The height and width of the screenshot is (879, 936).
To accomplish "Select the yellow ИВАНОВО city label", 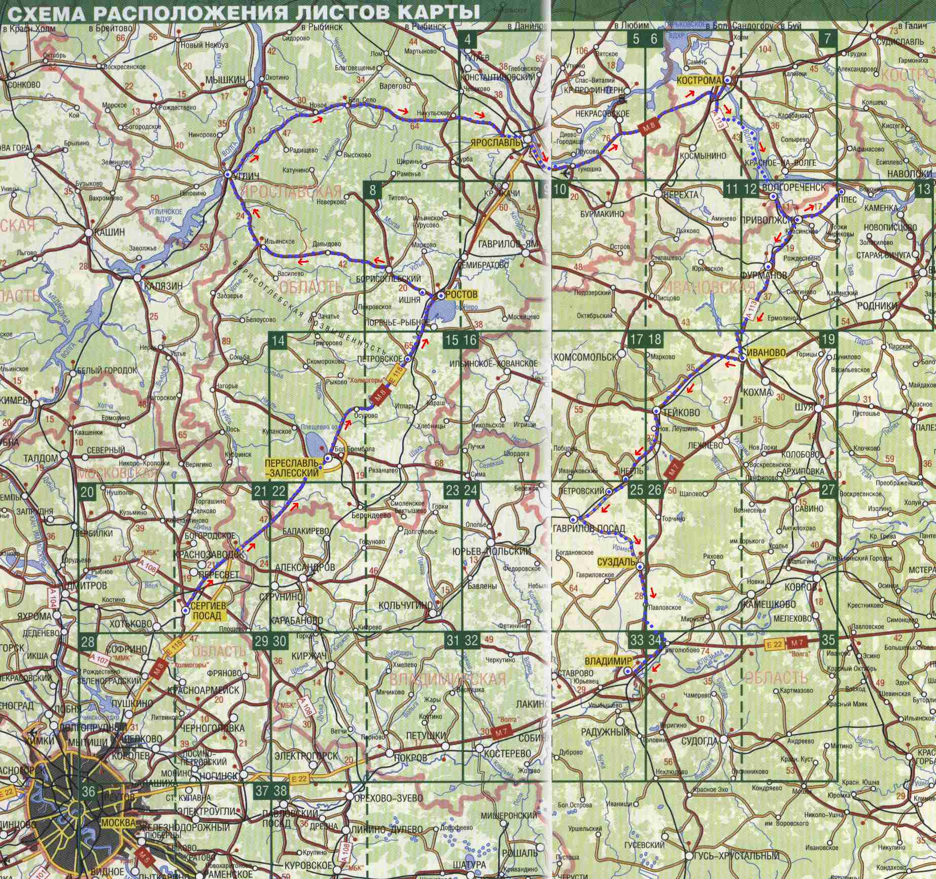I will click(x=767, y=352).
